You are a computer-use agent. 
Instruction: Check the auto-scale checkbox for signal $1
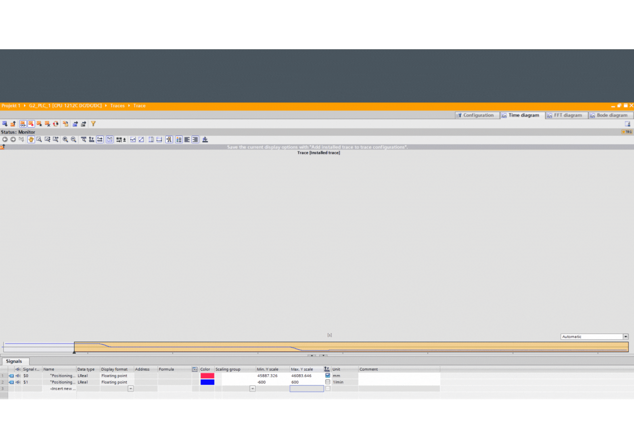click(x=328, y=382)
